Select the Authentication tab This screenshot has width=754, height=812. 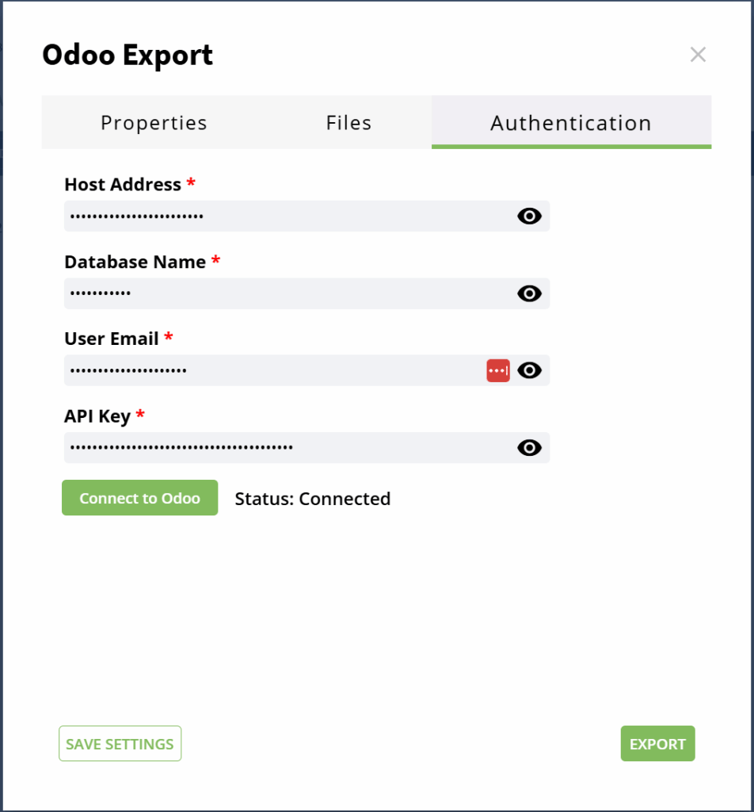(x=572, y=122)
